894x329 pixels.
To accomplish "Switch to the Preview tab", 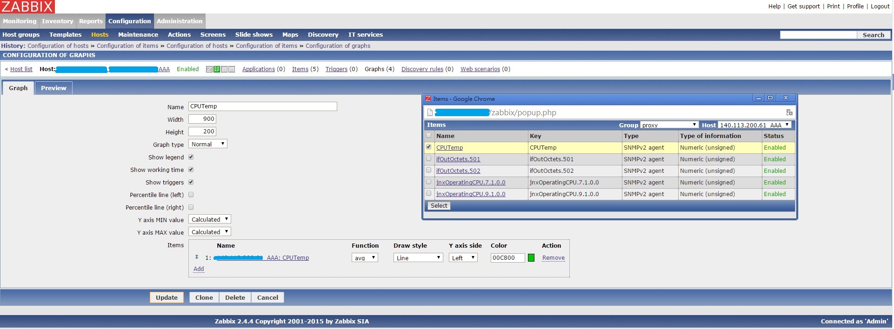I will 53,88.
